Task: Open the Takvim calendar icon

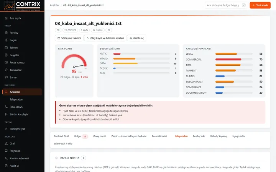Action: tap(6, 47)
